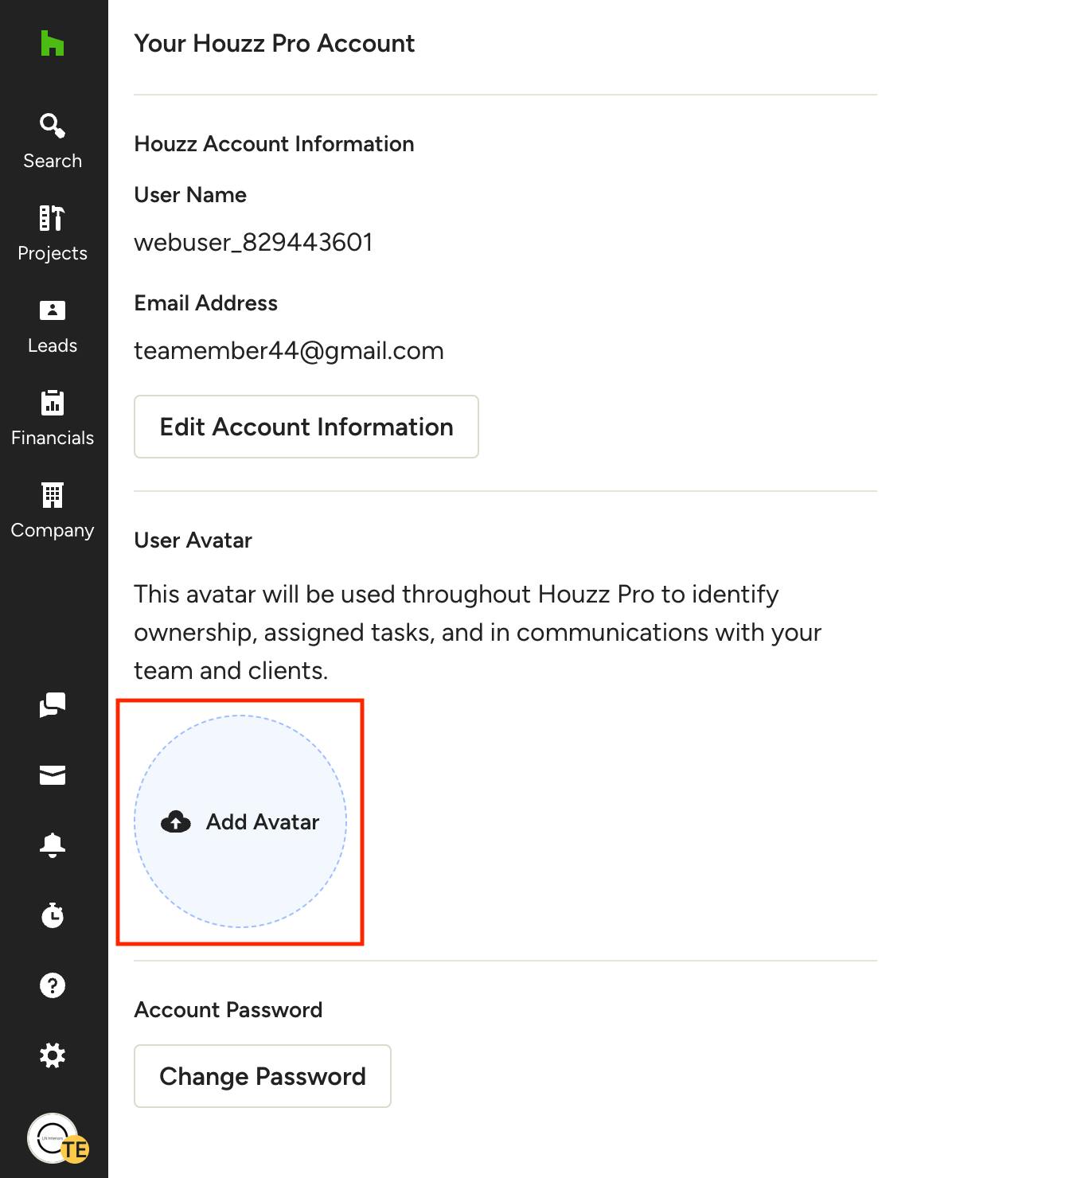Open Projects in the sidebar

pos(53,234)
